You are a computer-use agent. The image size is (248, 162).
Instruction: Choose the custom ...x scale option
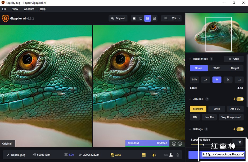[x=239, y=79]
